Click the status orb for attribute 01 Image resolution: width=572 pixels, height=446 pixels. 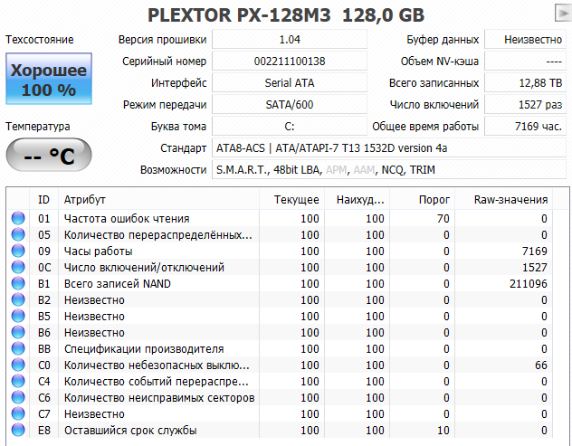click(x=17, y=218)
